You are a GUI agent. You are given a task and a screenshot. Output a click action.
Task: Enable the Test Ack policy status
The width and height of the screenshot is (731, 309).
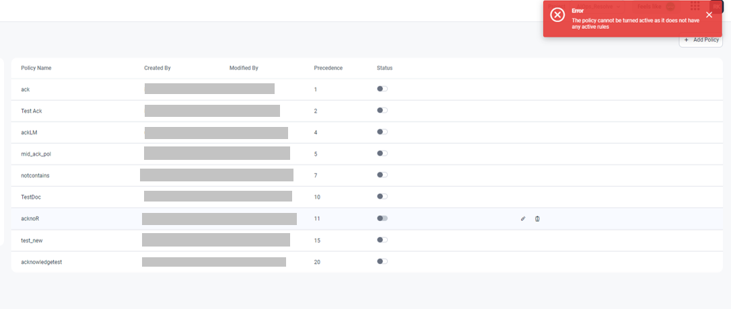click(x=382, y=110)
